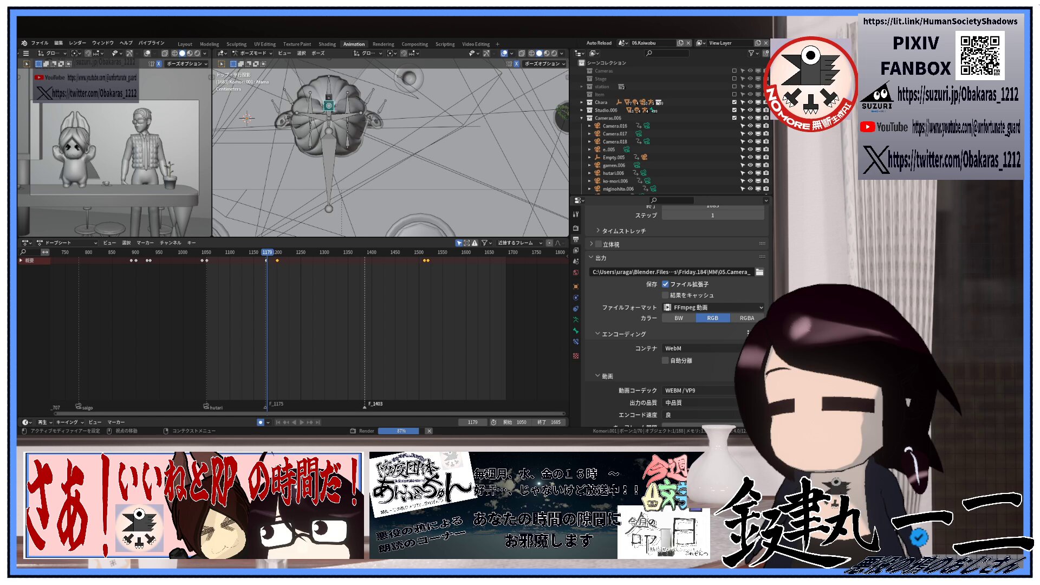Switch to the Shading workspace tab

(x=327, y=44)
